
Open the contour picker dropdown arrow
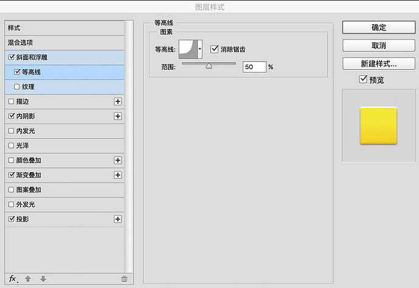click(199, 50)
